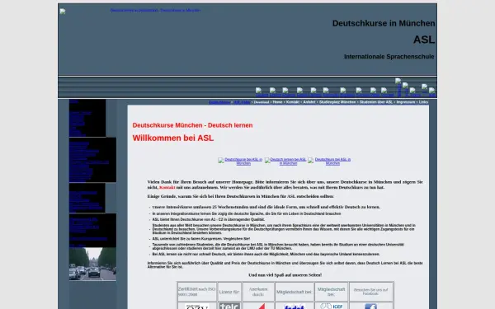Click the ICEF logo in the membership table
Screen dimensions: 495x309
(x=331, y=307)
